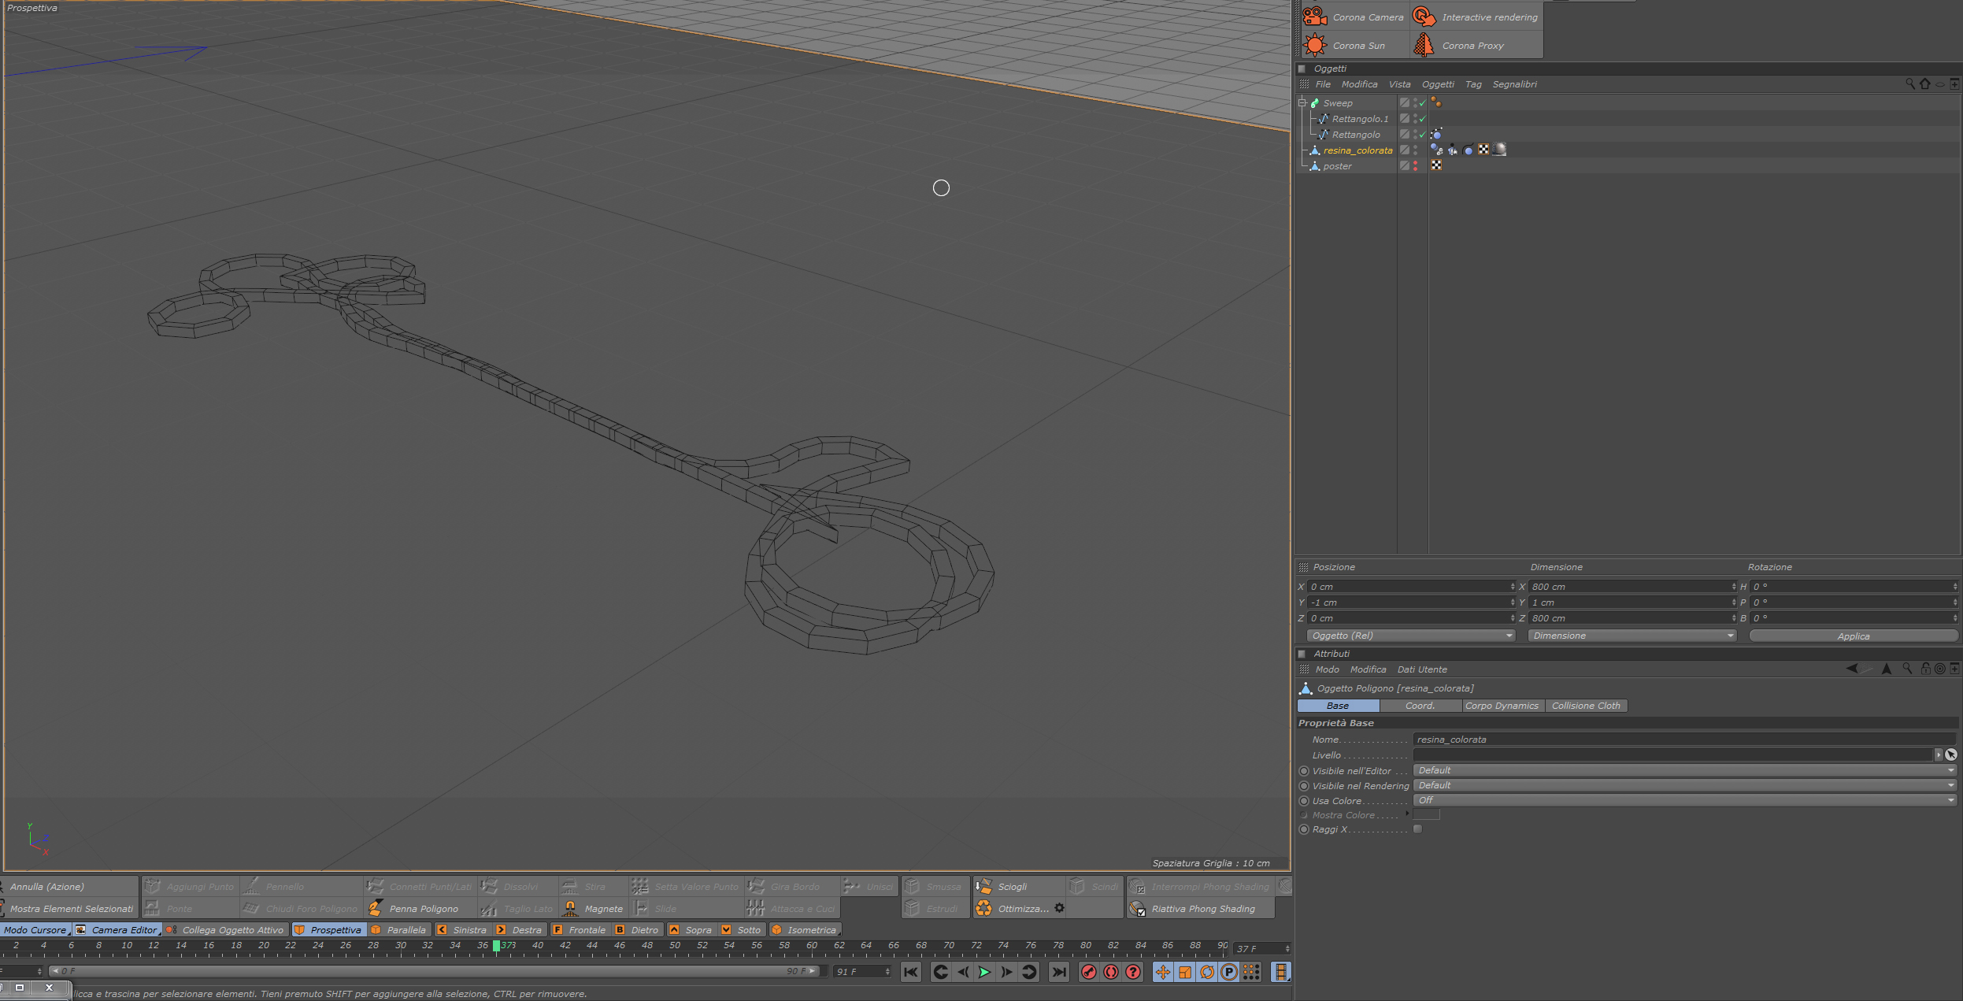1963x1001 pixels.
Task: Toggle the red visibility dots of poster
Action: [x=1415, y=166]
